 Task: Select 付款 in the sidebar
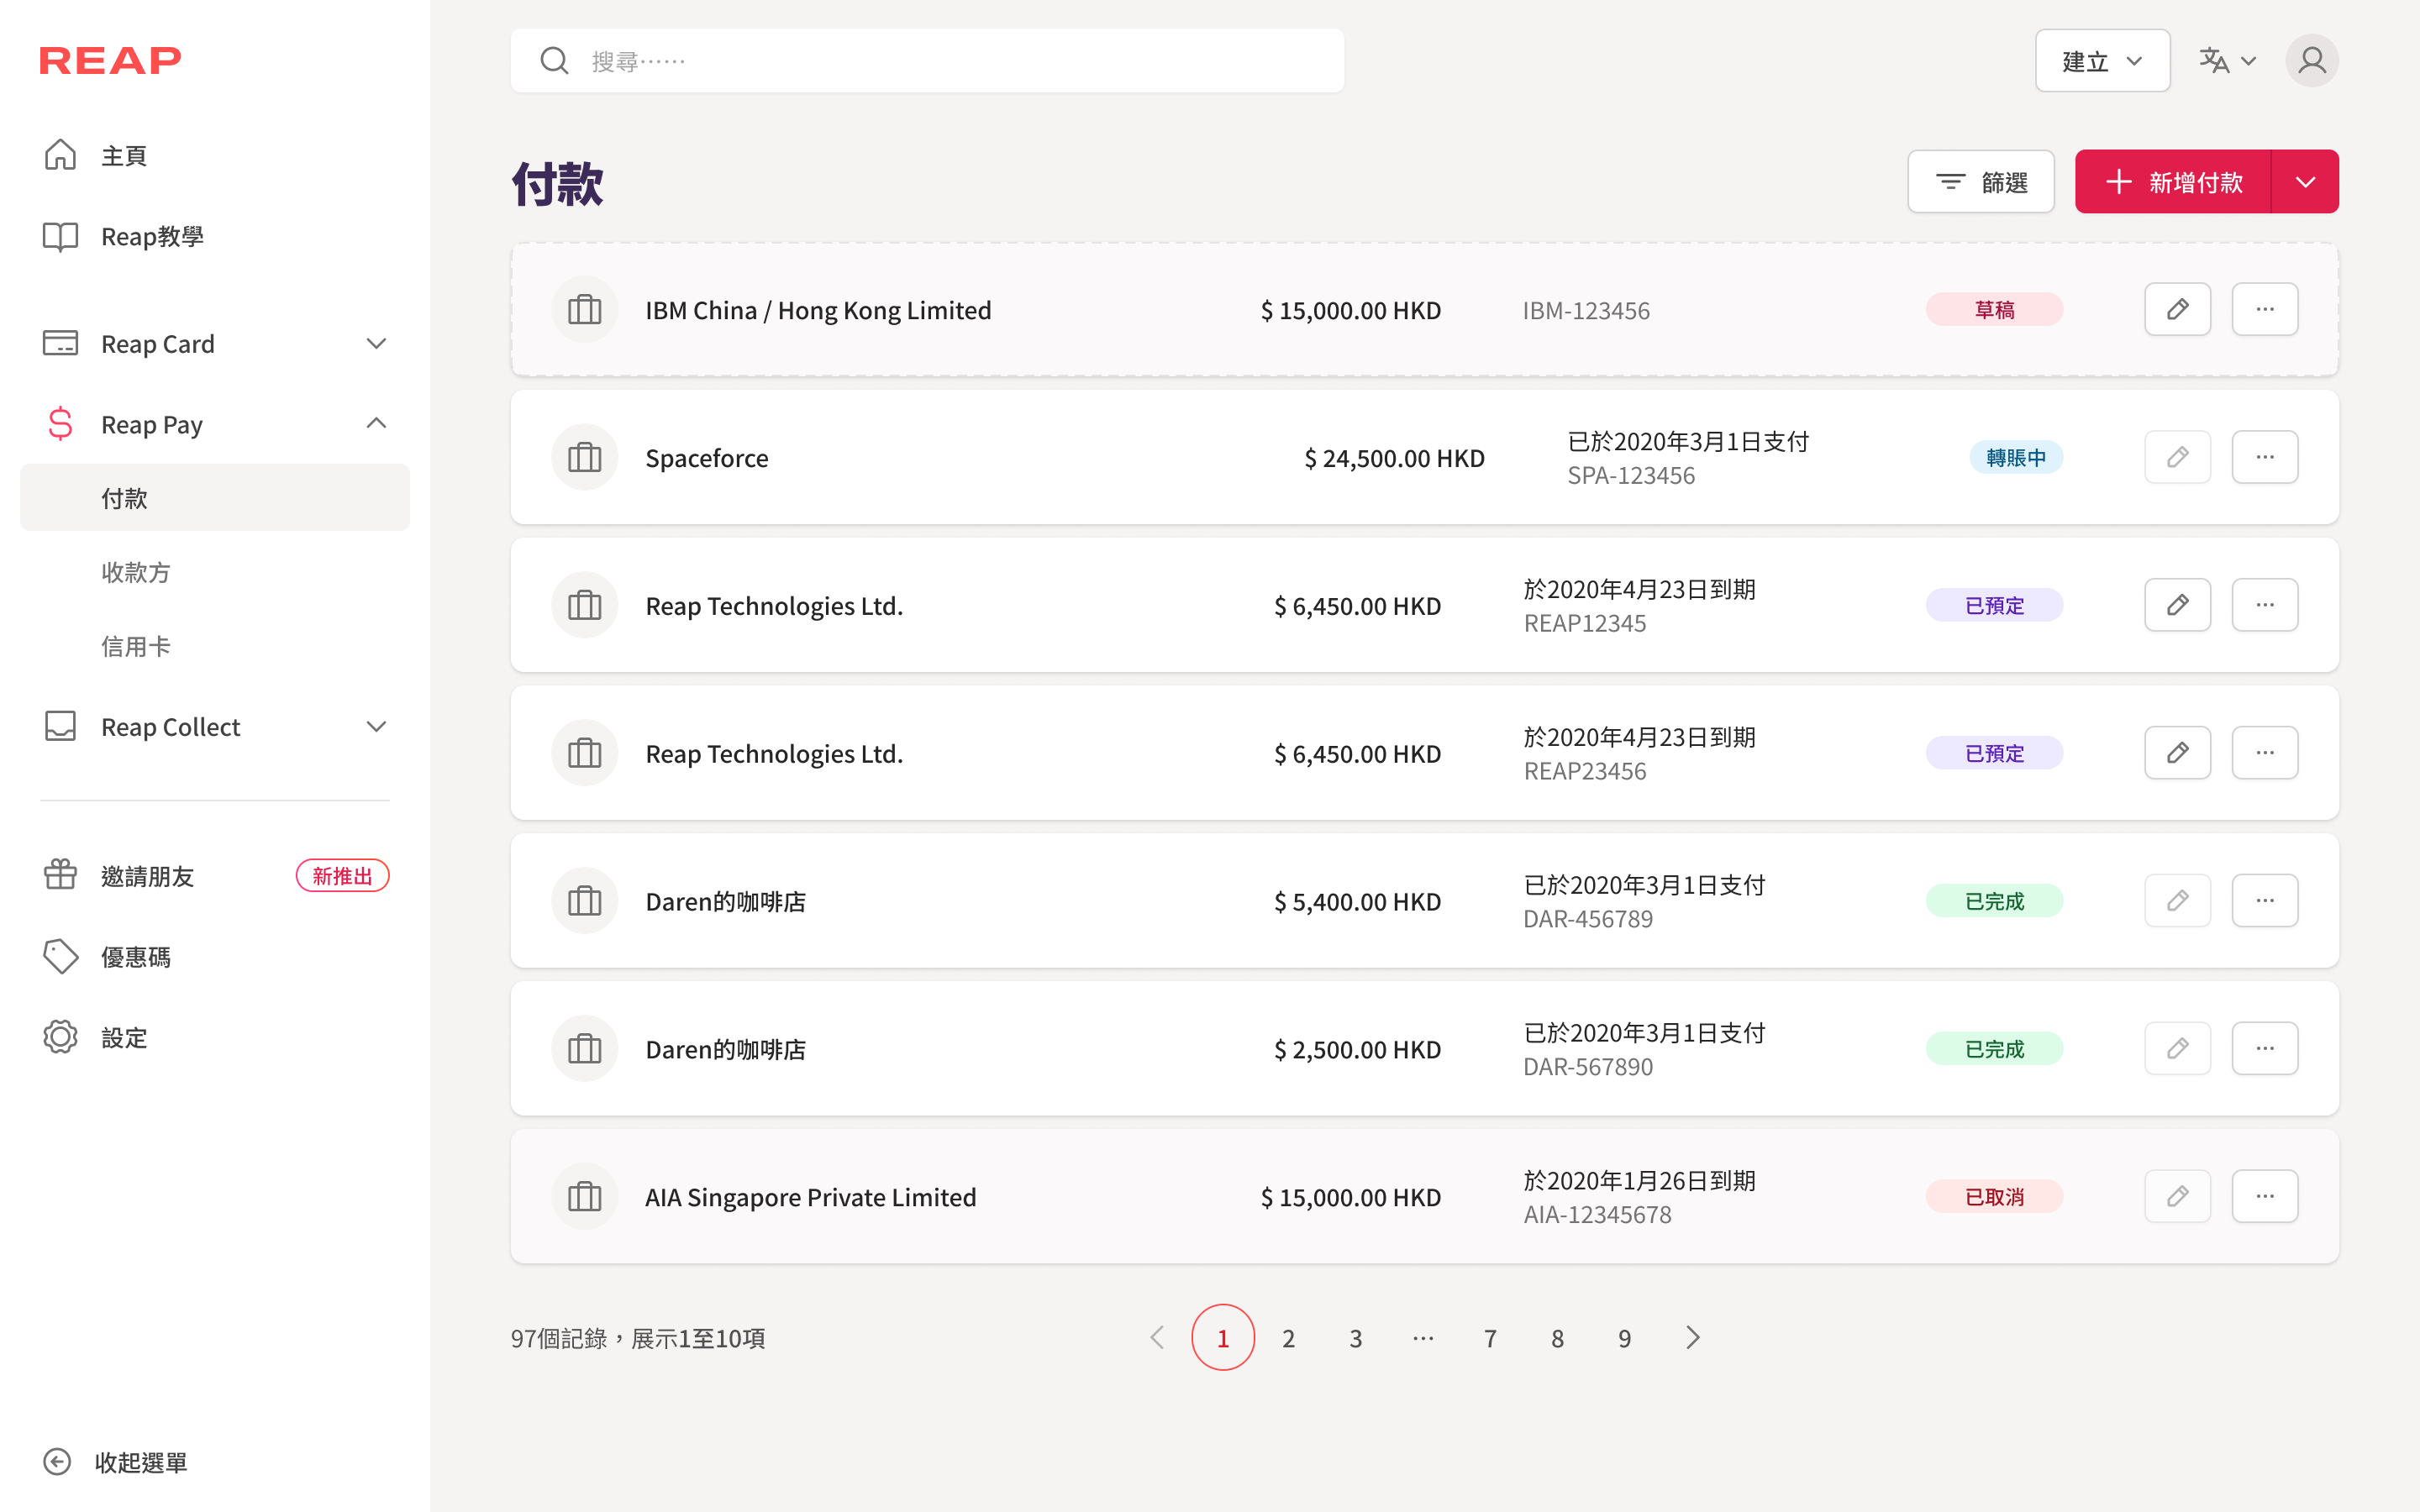215,498
